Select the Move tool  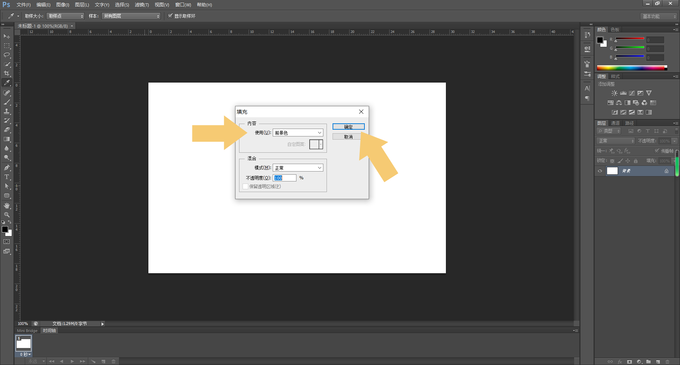(x=7, y=36)
